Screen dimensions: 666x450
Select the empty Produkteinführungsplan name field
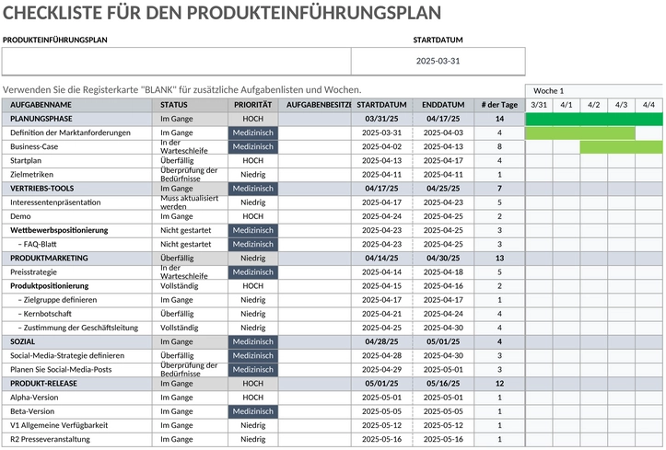pos(176,62)
